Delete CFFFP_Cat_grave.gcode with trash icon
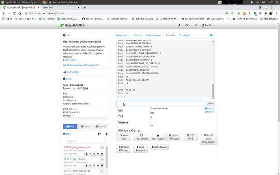Image resolution: width=280 pixels, height=175 pixels. click(94, 153)
